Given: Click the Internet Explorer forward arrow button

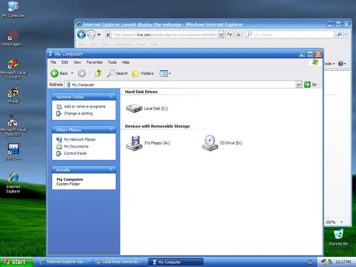Looking at the screenshot, I should click(x=91, y=34).
